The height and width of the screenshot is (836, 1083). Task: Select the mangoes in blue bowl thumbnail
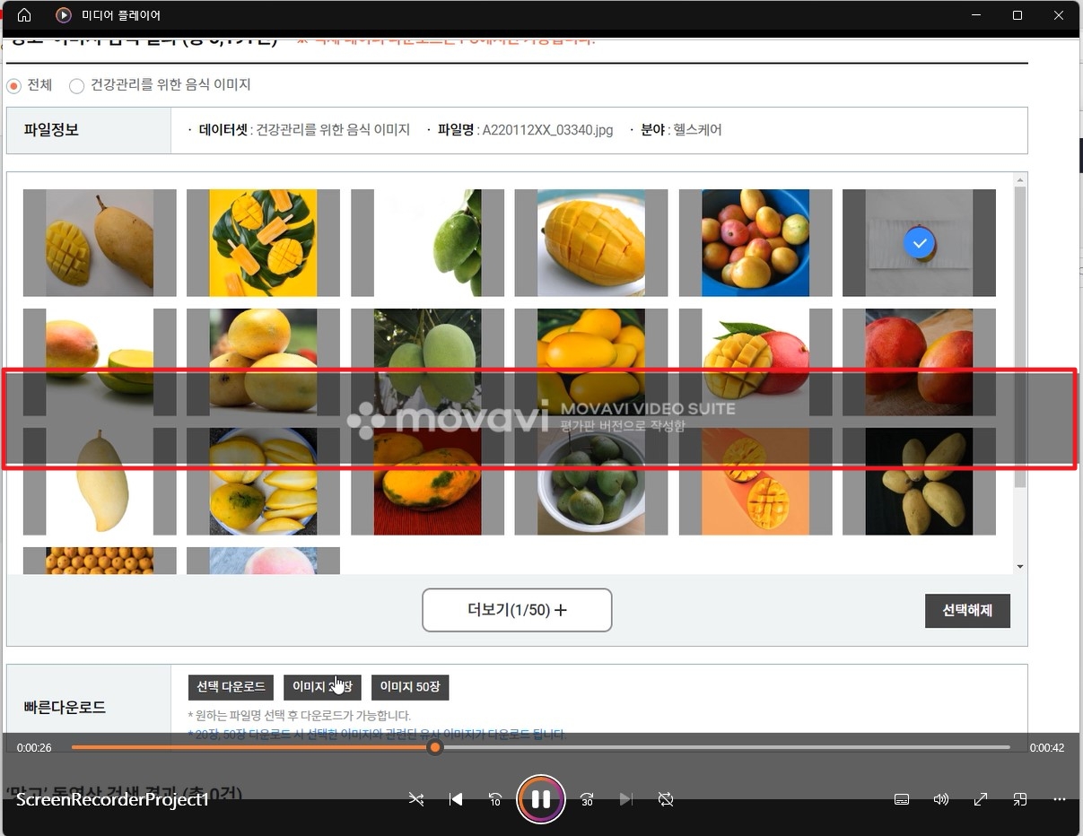pyautogui.click(x=755, y=243)
